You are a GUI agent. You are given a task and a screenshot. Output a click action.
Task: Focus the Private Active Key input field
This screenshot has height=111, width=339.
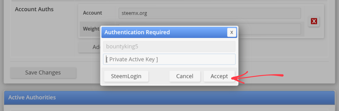pos(169,59)
